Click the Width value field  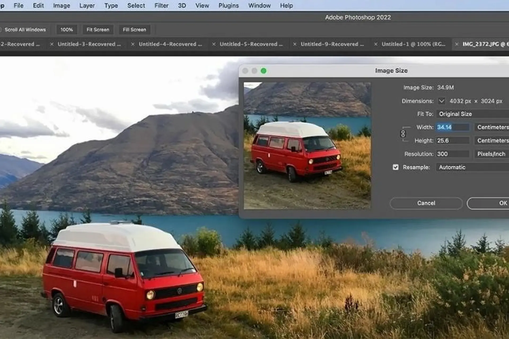click(453, 127)
